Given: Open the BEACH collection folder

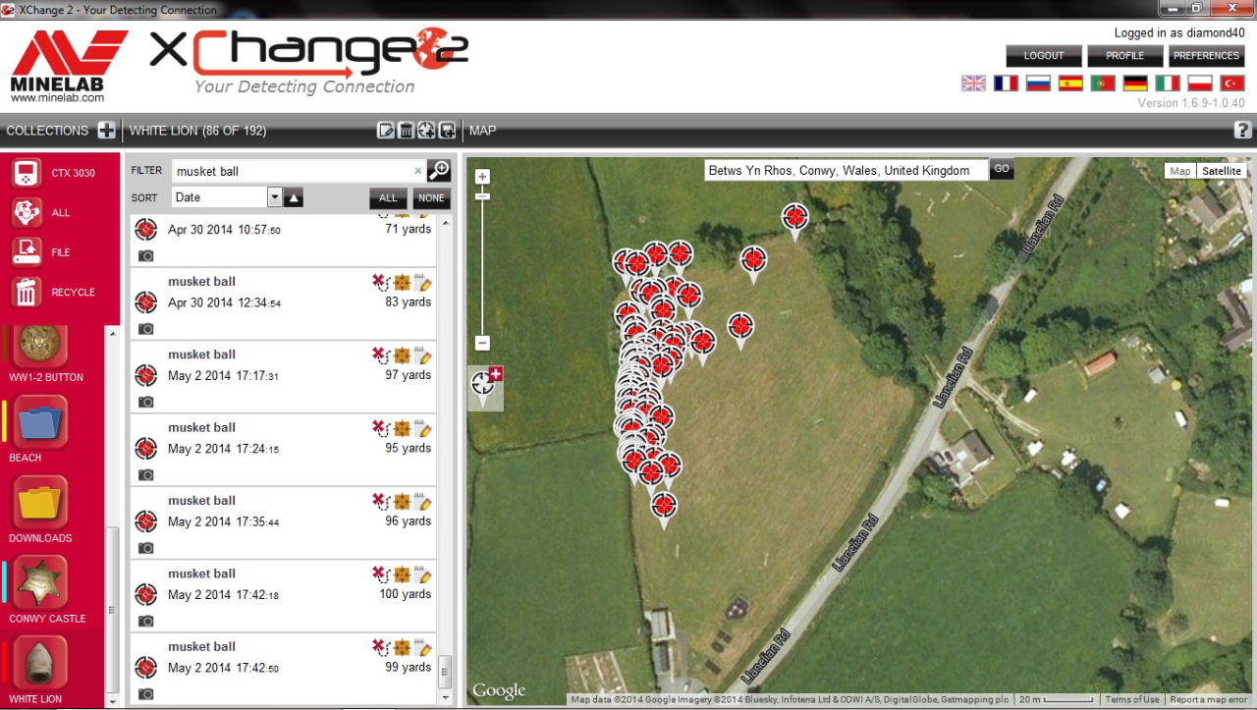Looking at the screenshot, I should 40,422.
